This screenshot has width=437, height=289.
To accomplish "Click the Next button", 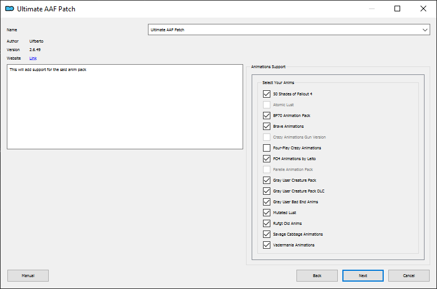I will click(x=363, y=275).
